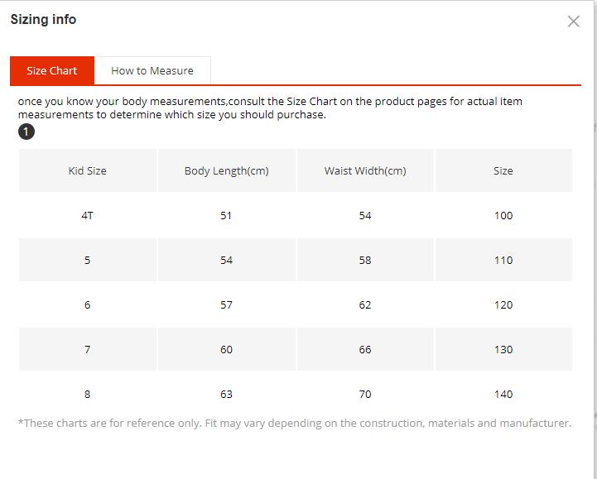Image resolution: width=597 pixels, height=479 pixels.
Task: Click waist width value 62
Action: (x=365, y=304)
